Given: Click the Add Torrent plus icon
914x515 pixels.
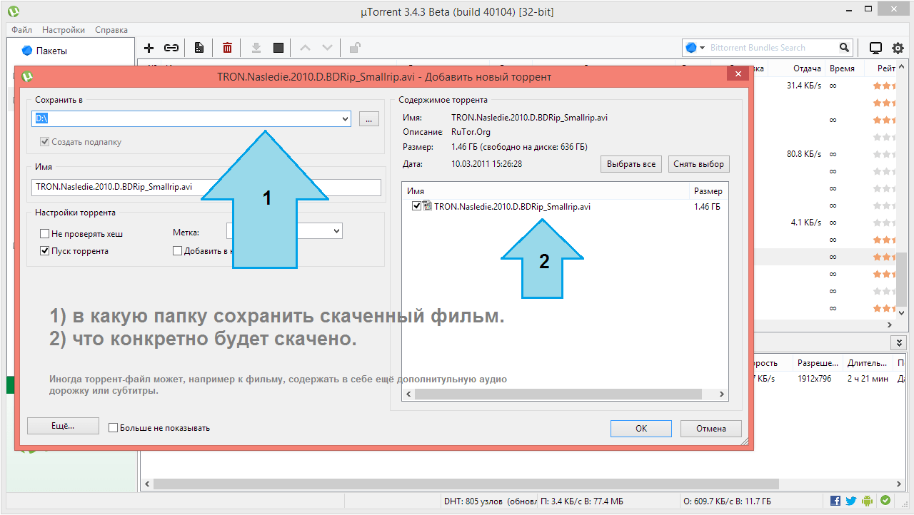Looking at the screenshot, I should pyautogui.click(x=149, y=48).
